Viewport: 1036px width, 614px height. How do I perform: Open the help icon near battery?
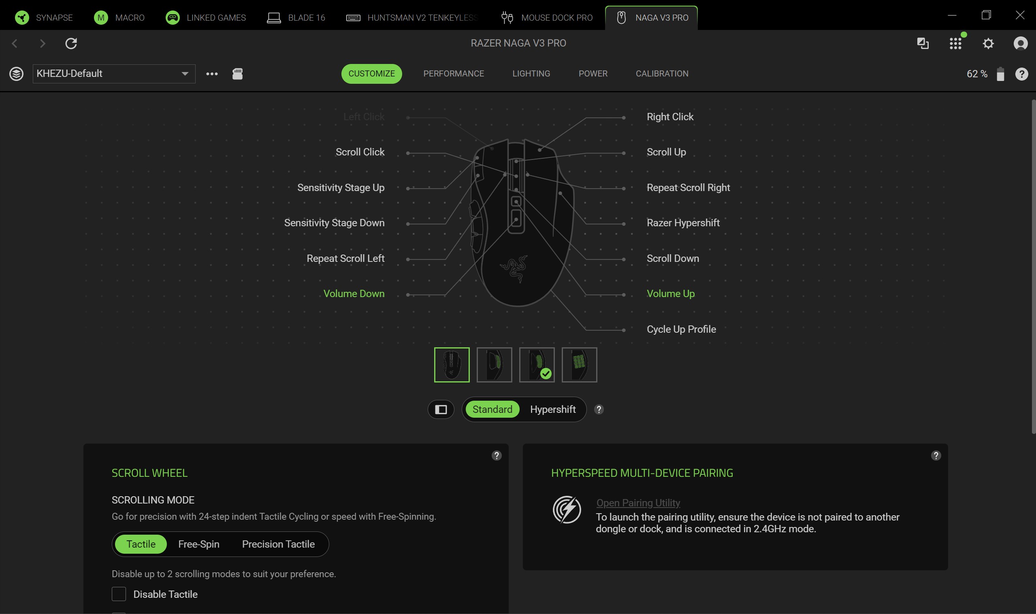pyautogui.click(x=1021, y=74)
